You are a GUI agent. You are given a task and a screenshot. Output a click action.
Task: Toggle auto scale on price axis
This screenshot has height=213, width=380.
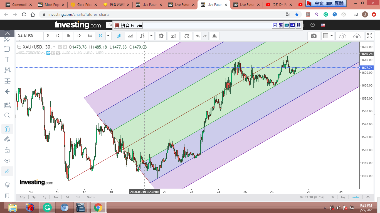click(356, 197)
